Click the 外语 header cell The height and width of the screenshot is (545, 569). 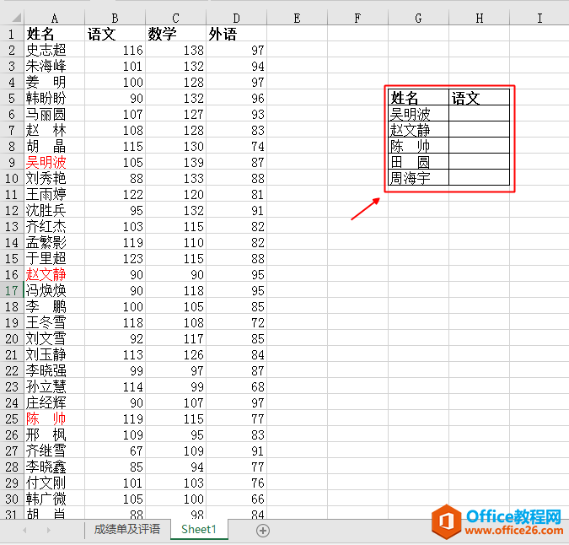pos(236,34)
